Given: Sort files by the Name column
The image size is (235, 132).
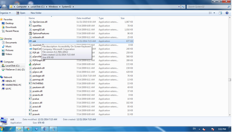Looking at the screenshot, I should (x=32, y=18).
